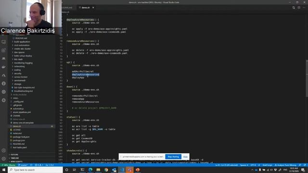Viewport: 308px width, 173px height.
Task: Open the Azure view in the activity bar
Action: coord(3,75)
